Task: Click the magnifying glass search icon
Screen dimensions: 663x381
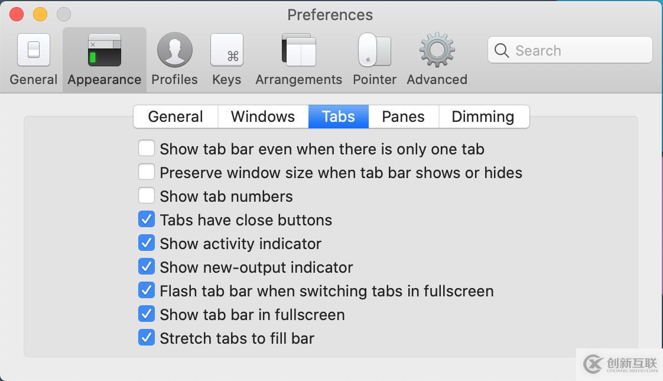Action: point(502,51)
